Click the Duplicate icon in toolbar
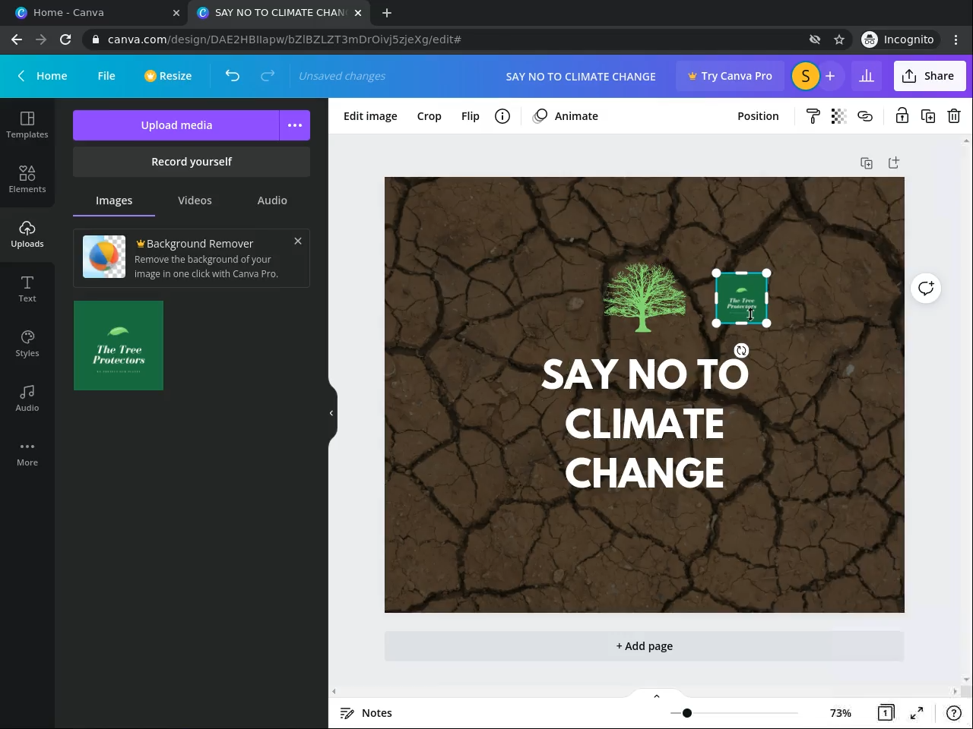973x729 pixels. tap(928, 116)
